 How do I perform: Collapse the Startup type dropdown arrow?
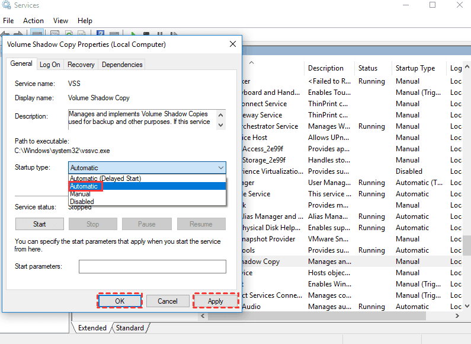pyautogui.click(x=220, y=168)
